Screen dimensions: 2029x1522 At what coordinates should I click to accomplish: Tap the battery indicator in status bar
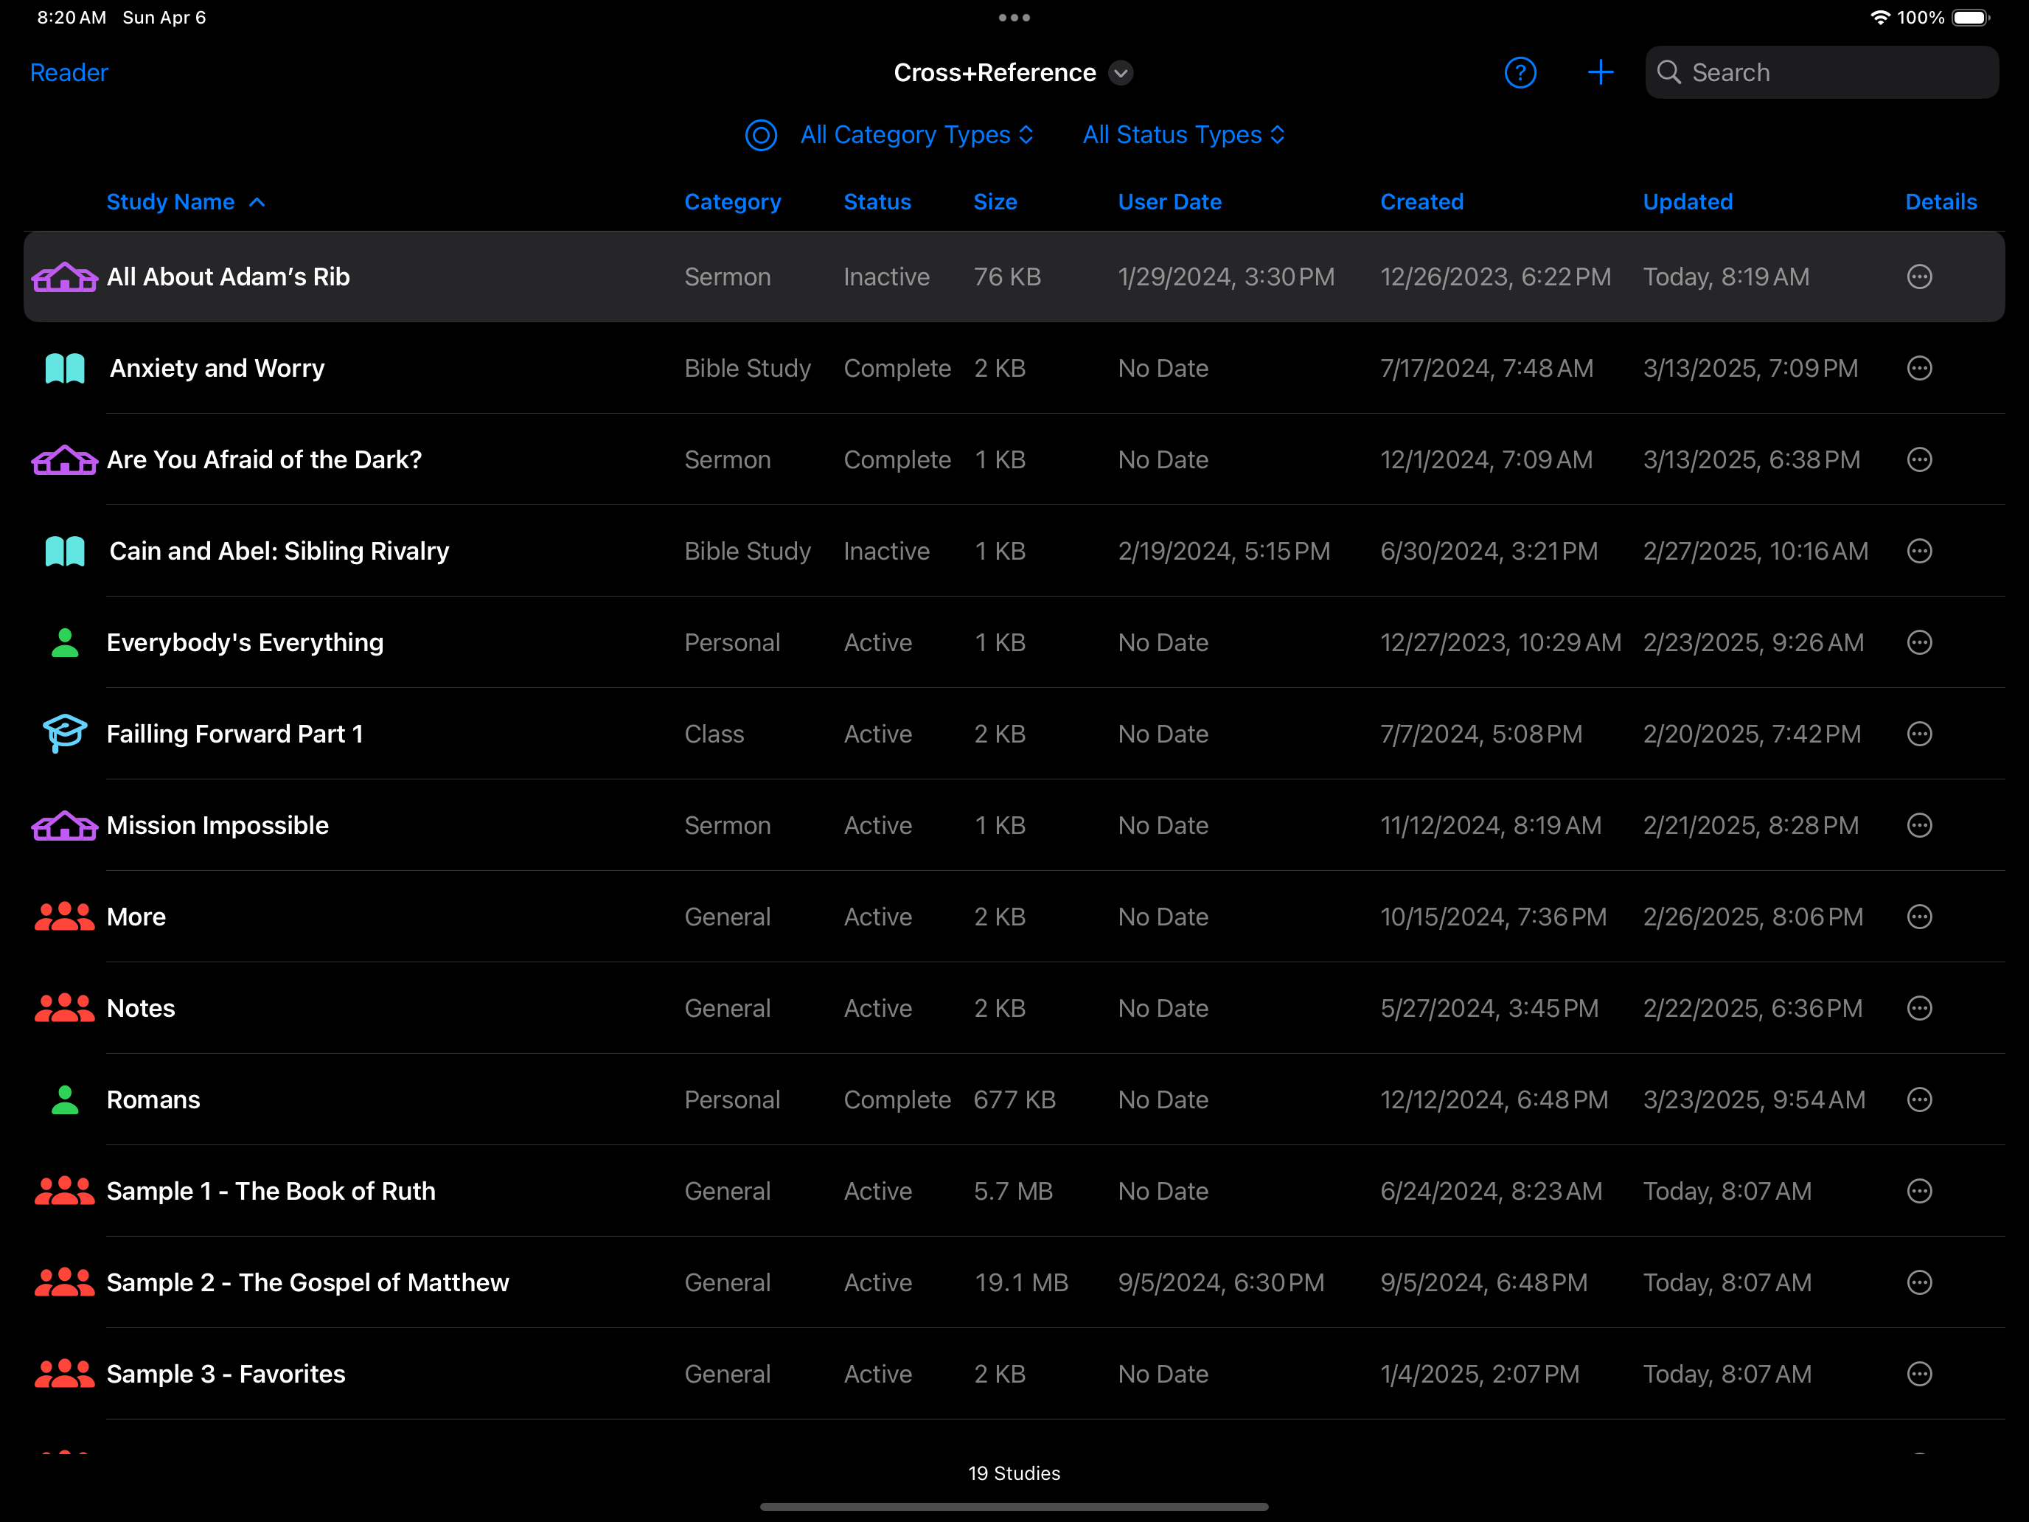point(1970,18)
